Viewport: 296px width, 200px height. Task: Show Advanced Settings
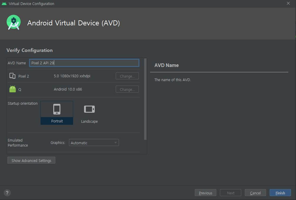(x=31, y=160)
